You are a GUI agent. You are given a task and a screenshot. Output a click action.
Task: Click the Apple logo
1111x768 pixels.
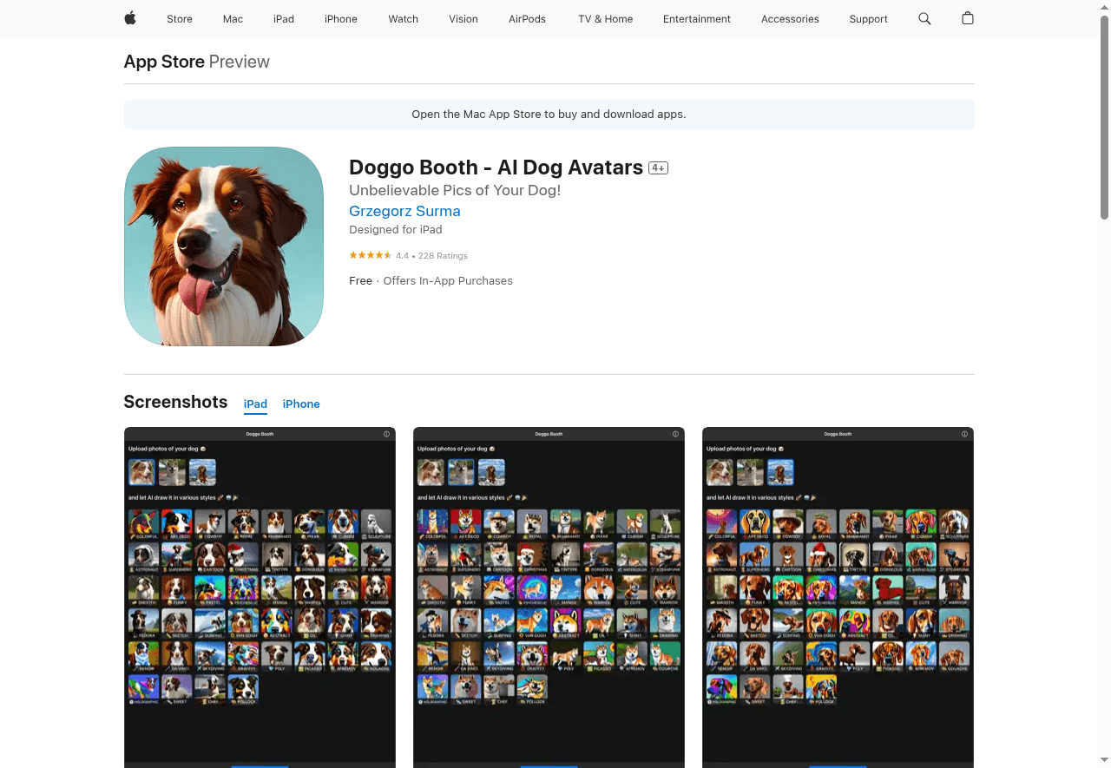(129, 19)
